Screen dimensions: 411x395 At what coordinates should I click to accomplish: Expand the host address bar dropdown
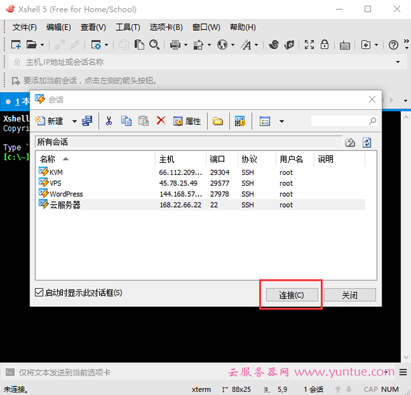pos(398,62)
